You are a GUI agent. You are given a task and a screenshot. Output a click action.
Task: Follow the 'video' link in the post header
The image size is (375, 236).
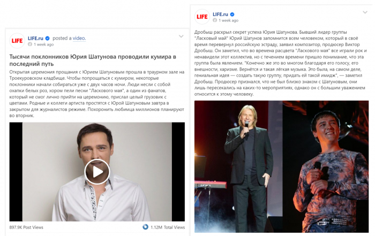pyautogui.click(x=79, y=38)
